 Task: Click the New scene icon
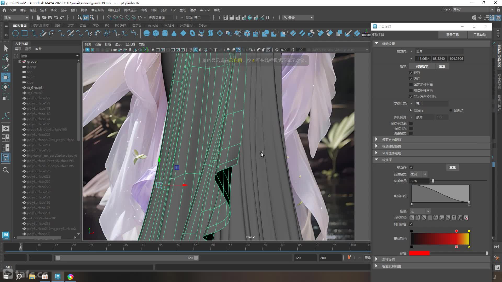[38, 17]
